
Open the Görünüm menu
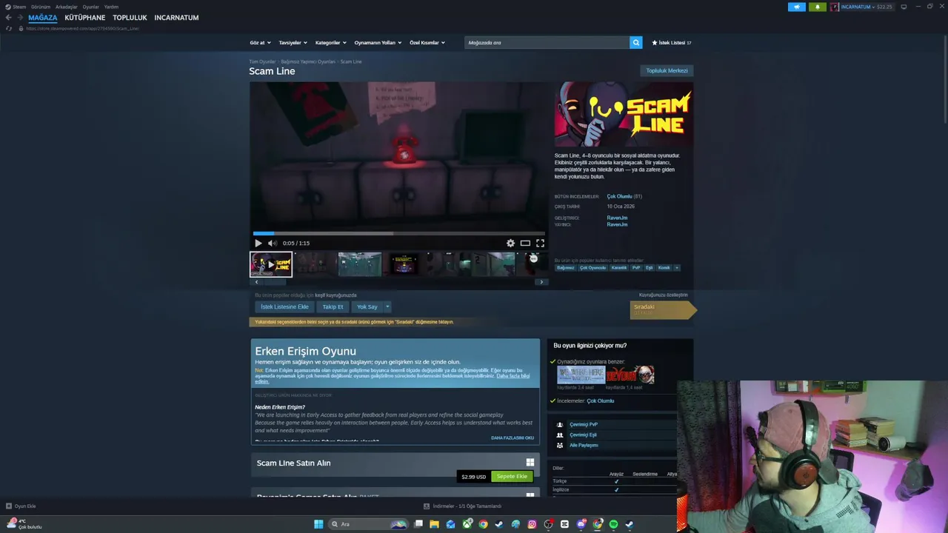tap(41, 7)
